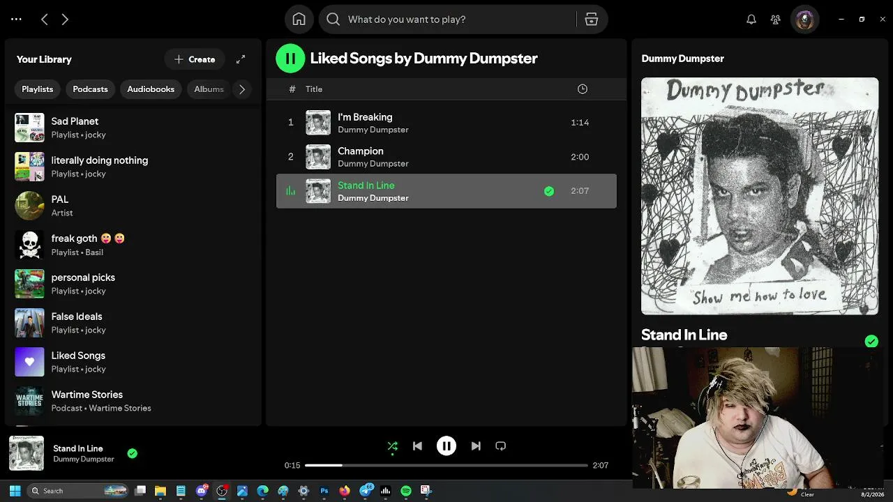Open Telegram from taskbar
The width and height of the screenshot is (893, 502).
click(366, 491)
